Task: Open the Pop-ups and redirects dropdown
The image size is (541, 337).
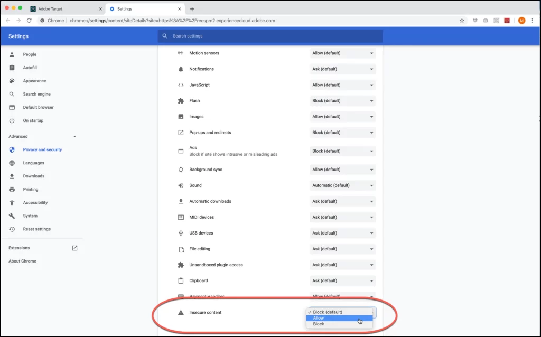Action: pos(342,133)
